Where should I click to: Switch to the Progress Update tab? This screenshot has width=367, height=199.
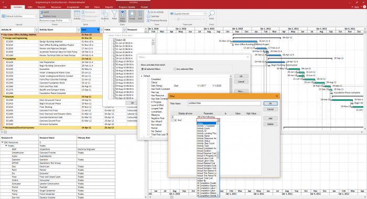(x=127, y=7)
